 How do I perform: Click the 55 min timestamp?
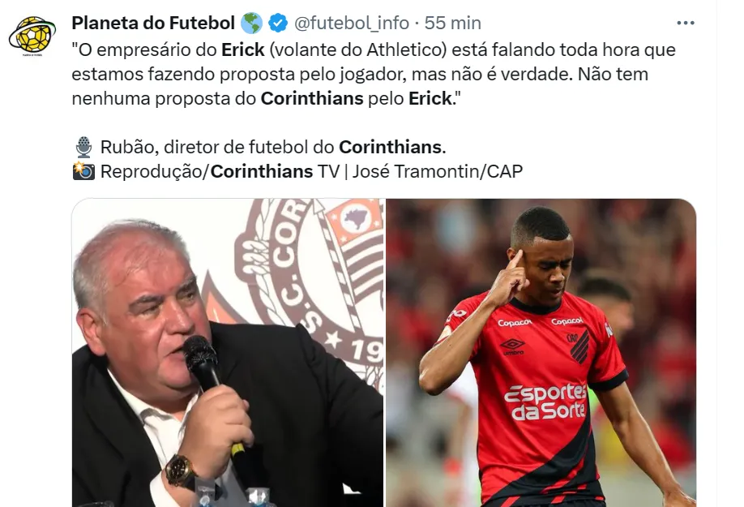pos(453,23)
